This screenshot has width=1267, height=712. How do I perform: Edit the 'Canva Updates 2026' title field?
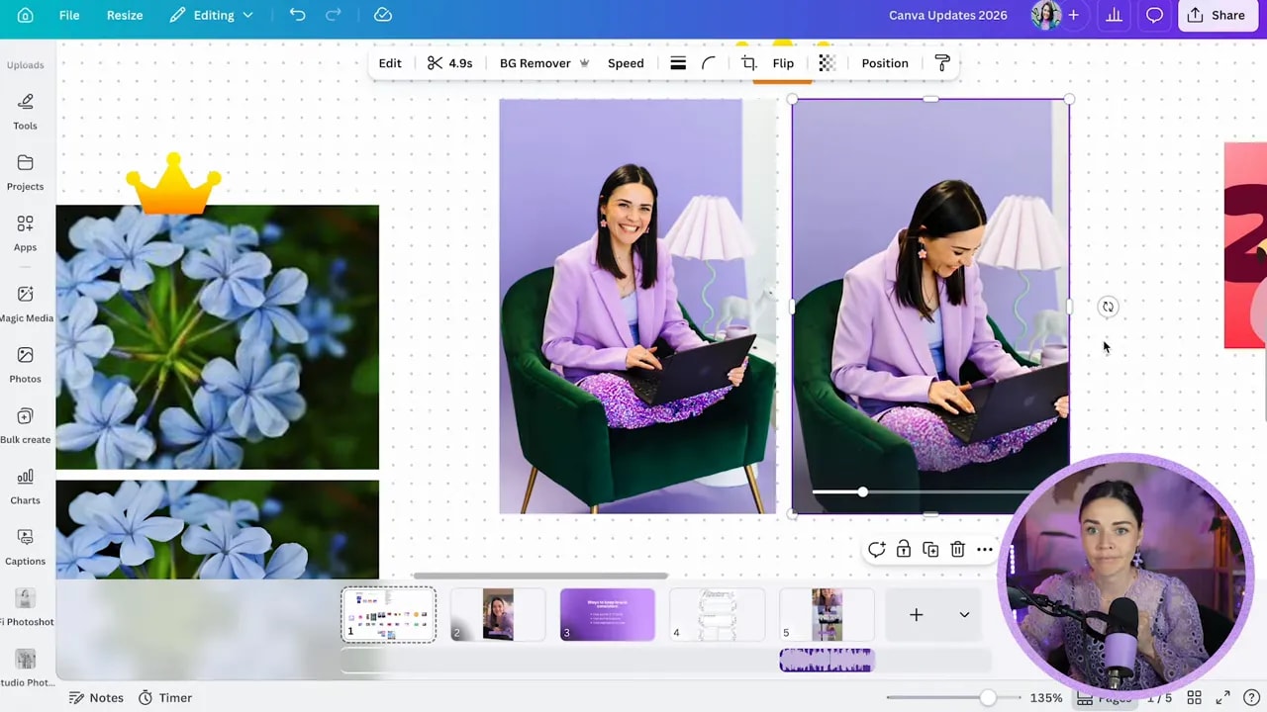pyautogui.click(x=947, y=15)
